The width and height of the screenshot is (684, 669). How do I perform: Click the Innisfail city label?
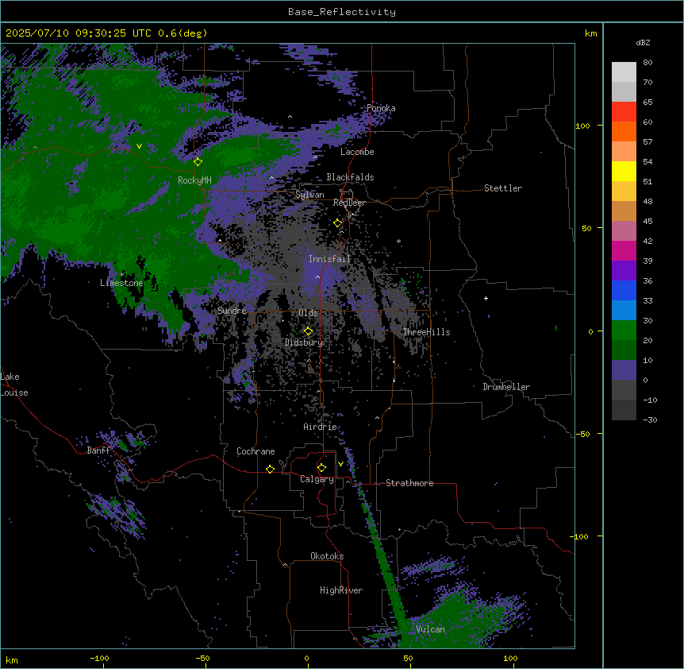pyautogui.click(x=329, y=259)
